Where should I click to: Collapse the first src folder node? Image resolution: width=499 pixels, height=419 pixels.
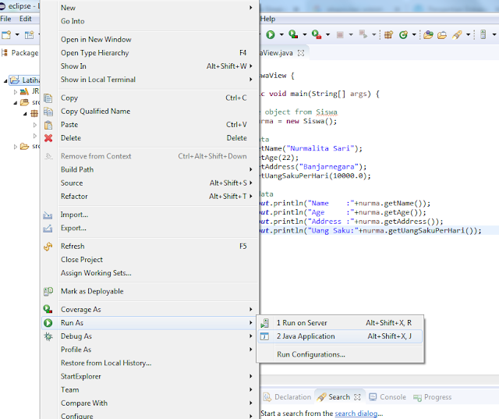16,103
